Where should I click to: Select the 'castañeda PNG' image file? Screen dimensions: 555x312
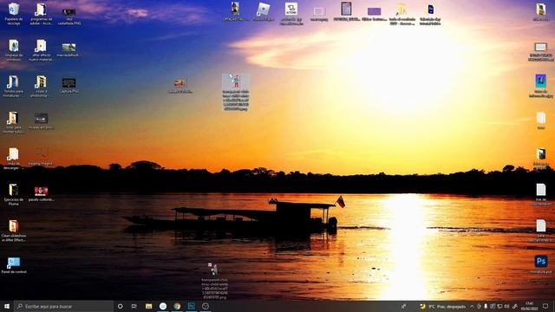pos(69,16)
